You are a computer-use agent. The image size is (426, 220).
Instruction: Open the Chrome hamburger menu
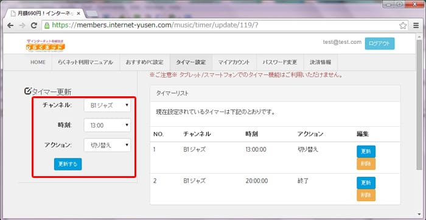pos(416,26)
